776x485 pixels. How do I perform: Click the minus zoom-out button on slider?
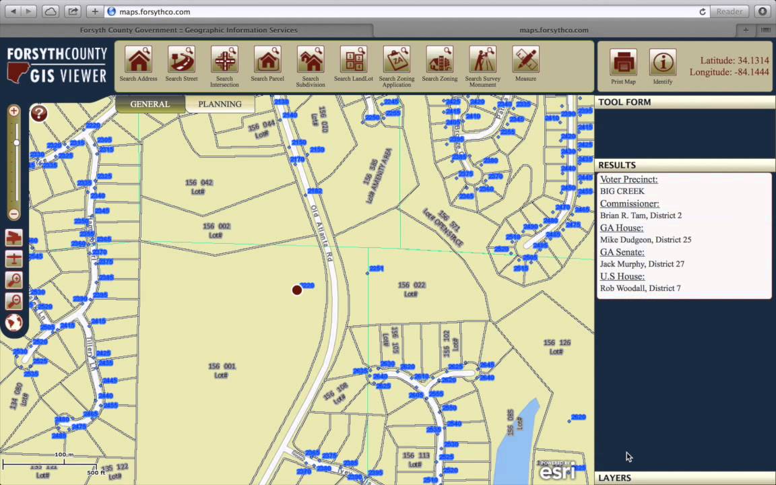click(x=14, y=214)
